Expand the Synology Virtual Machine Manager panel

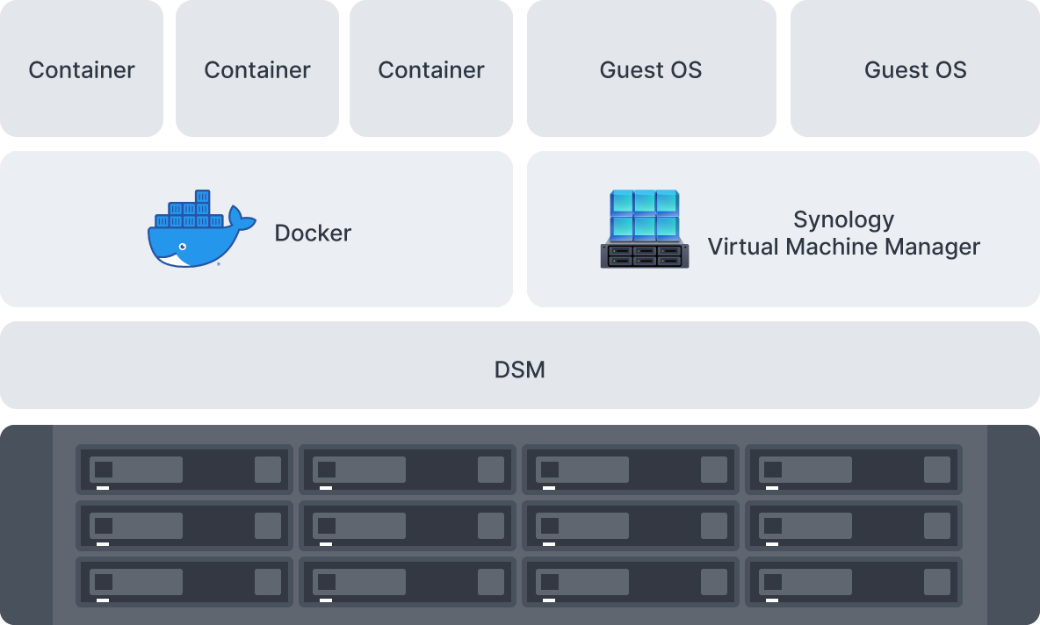[x=784, y=230]
